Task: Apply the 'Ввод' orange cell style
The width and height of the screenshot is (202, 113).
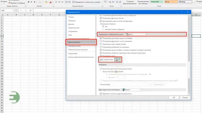Action: point(171,2)
